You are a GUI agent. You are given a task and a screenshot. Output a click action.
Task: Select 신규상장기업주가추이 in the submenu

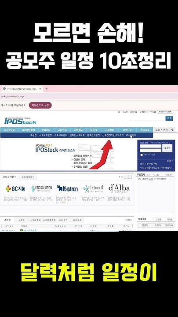pyautogui.click(x=113, y=135)
